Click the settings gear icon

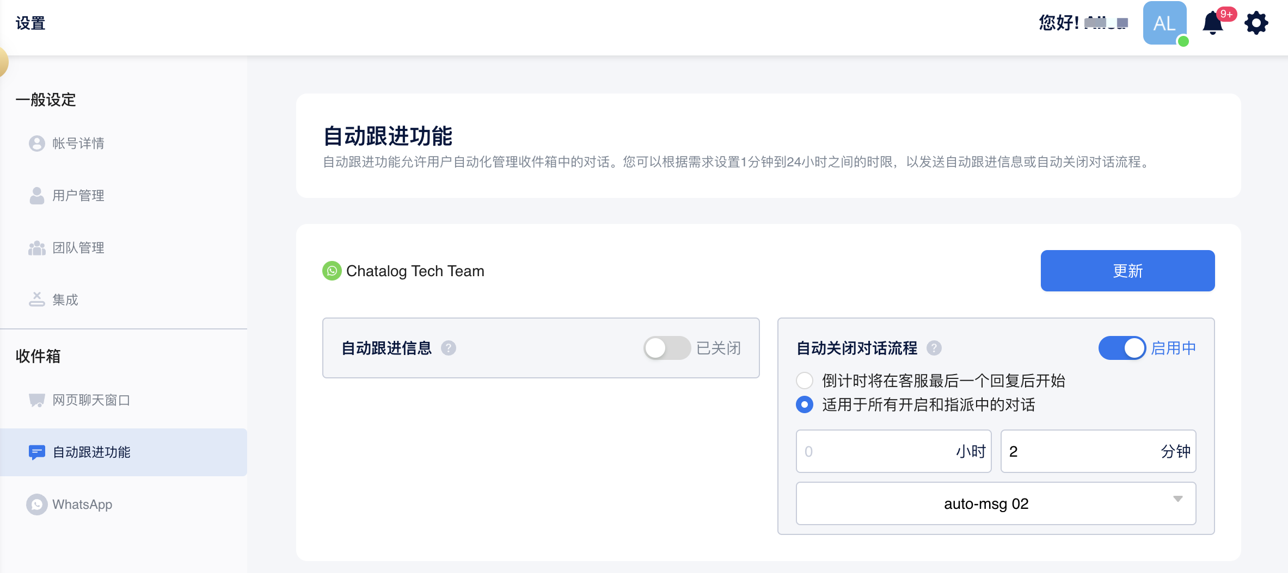coord(1256,23)
